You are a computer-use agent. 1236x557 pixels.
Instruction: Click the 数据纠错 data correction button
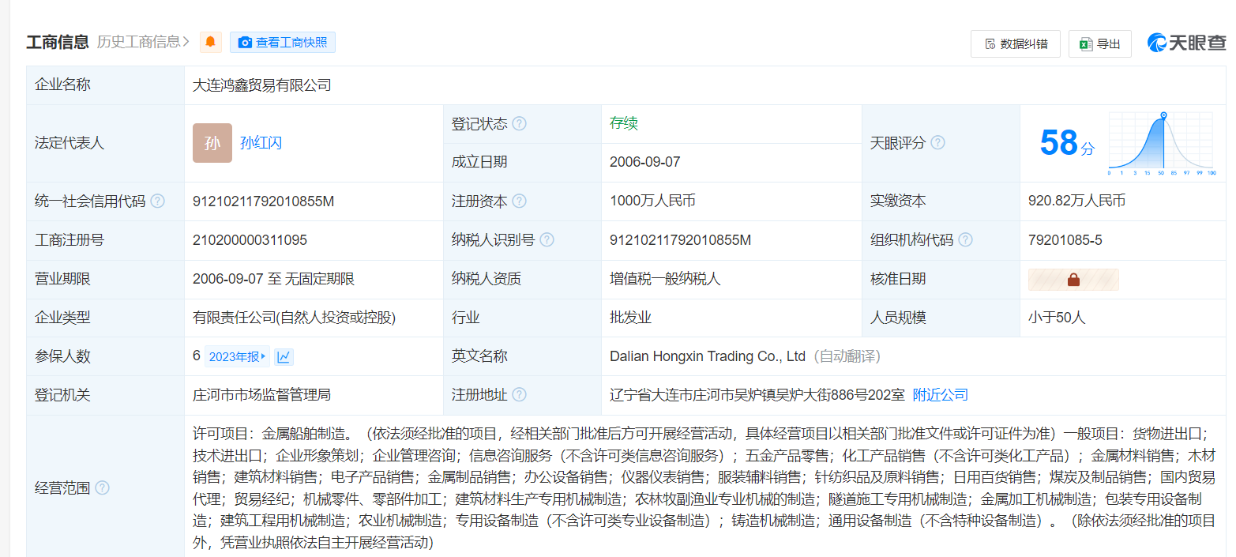(1015, 43)
